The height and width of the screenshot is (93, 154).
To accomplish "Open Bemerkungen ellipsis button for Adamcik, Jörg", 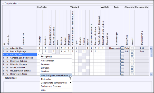I will (122, 48).
